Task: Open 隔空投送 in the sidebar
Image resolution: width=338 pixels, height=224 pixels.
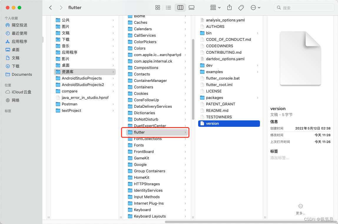Action: (x=19, y=25)
